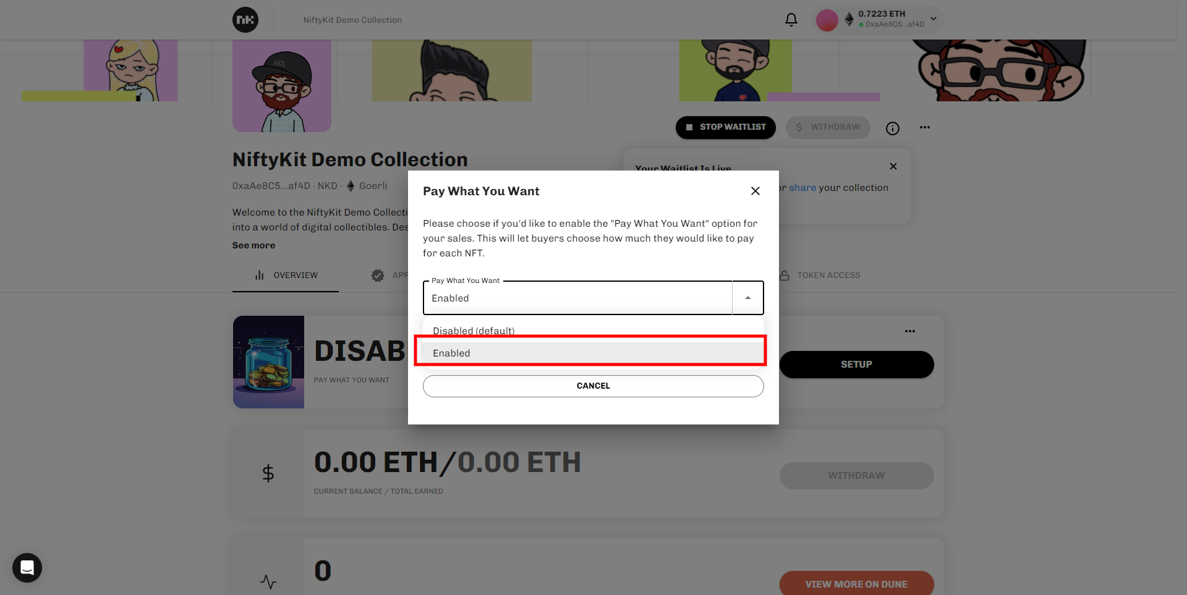Image resolution: width=1187 pixels, height=595 pixels.
Task: Switch to the Overview tab
Action: (x=286, y=275)
